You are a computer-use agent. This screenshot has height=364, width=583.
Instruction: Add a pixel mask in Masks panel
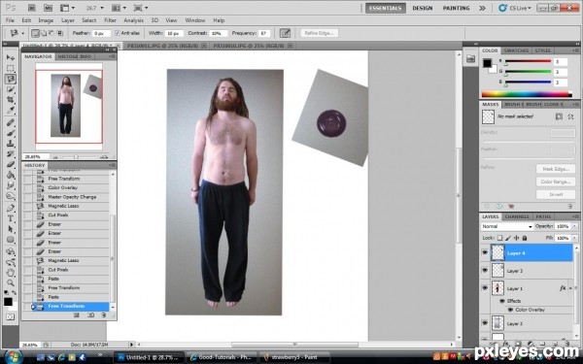pyautogui.click(x=559, y=116)
